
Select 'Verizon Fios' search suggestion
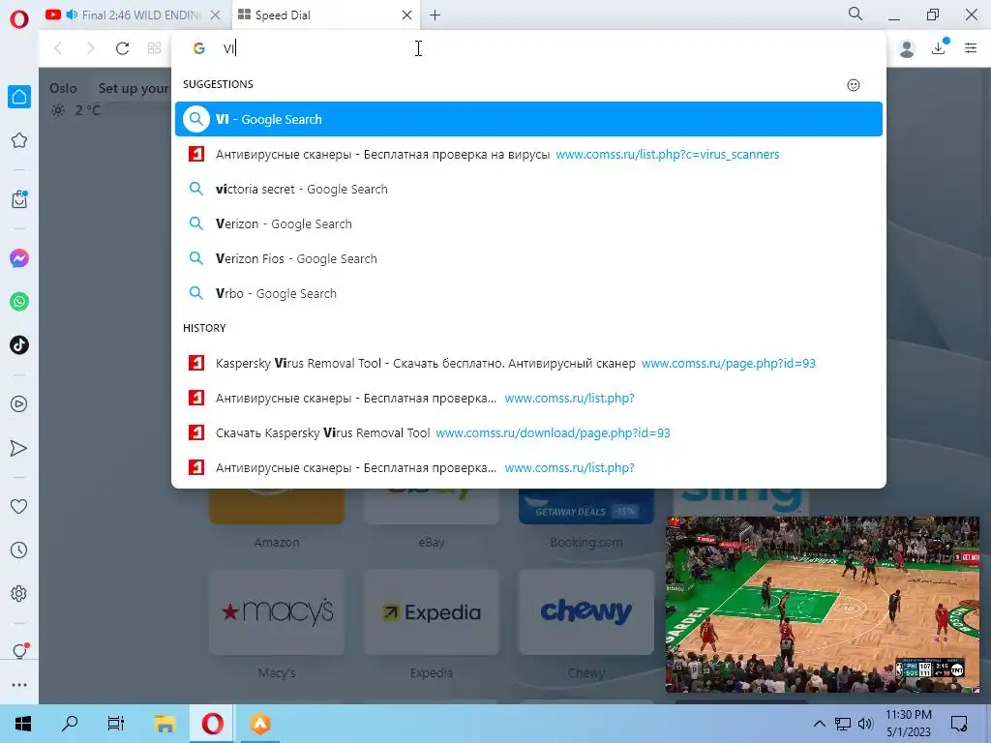pos(528,258)
